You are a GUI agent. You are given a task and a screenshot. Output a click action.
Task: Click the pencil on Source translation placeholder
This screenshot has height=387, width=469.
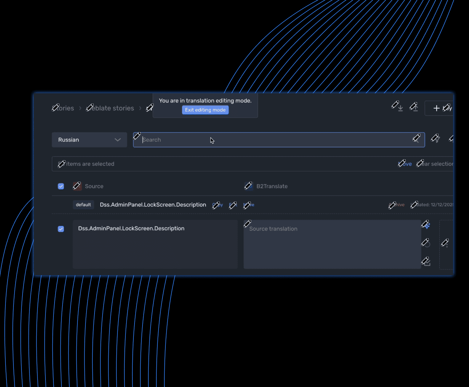point(248,223)
